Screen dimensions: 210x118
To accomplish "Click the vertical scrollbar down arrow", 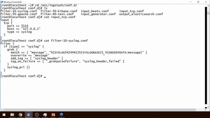I will pos(209,107).
